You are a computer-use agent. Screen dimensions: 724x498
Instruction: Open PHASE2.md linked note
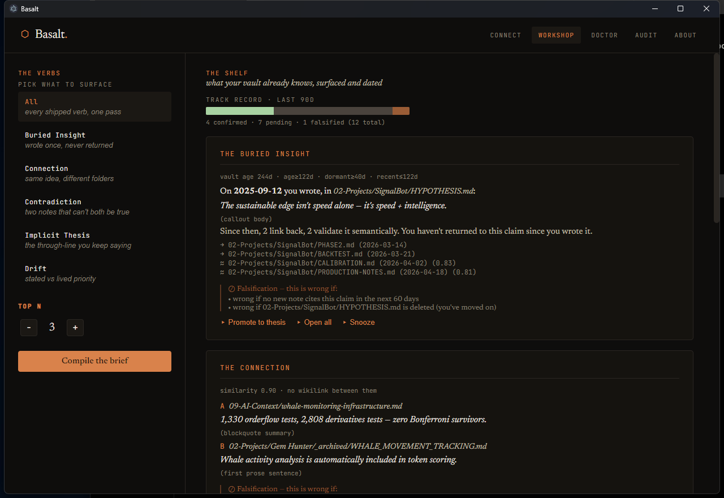313,245
